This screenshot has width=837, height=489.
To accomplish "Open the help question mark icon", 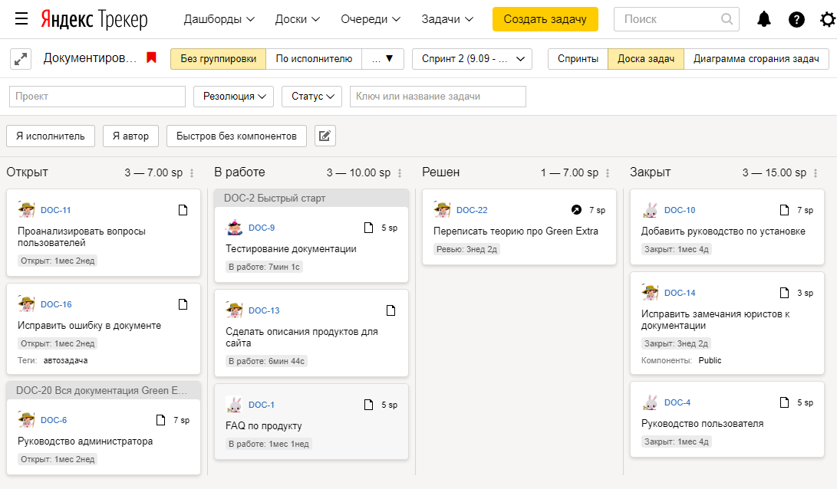I will point(796,20).
